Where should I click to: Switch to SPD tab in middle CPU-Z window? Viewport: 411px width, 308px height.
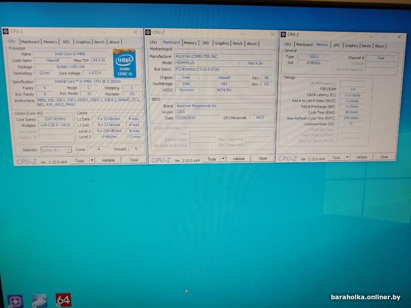click(206, 43)
